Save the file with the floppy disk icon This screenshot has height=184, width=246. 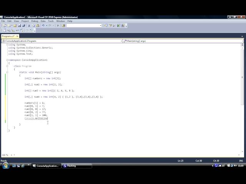pyautogui.click(x=20, y=26)
